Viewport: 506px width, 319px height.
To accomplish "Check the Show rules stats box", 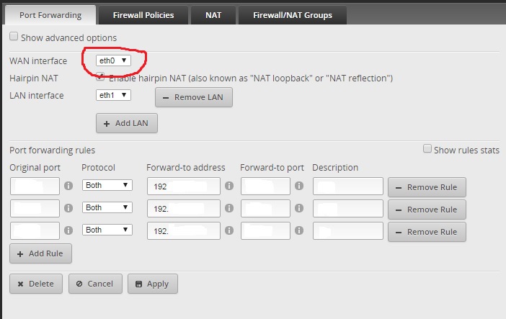I will point(427,148).
